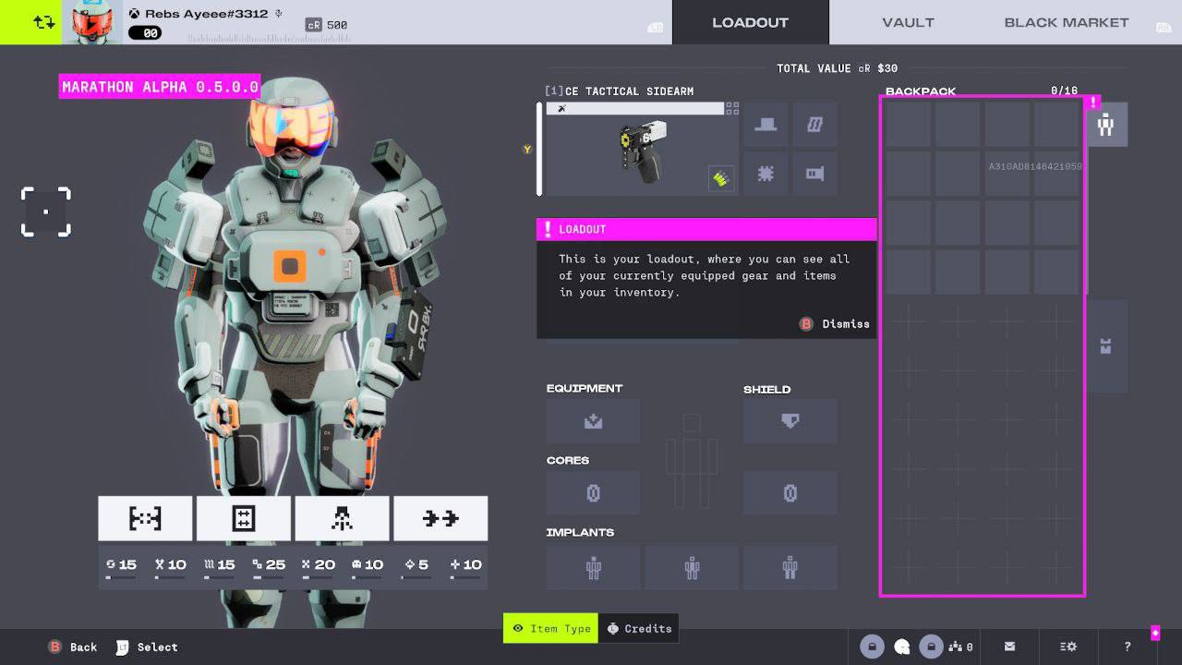Image resolution: width=1182 pixels, height=665 pixels.
Task: Open the Shield slot
Action: coord(790,421)
